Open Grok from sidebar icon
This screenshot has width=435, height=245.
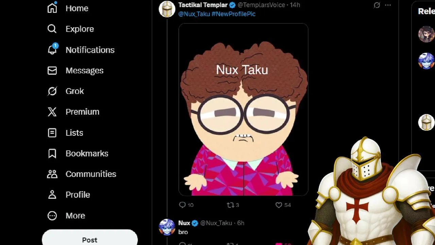point(52,91)
